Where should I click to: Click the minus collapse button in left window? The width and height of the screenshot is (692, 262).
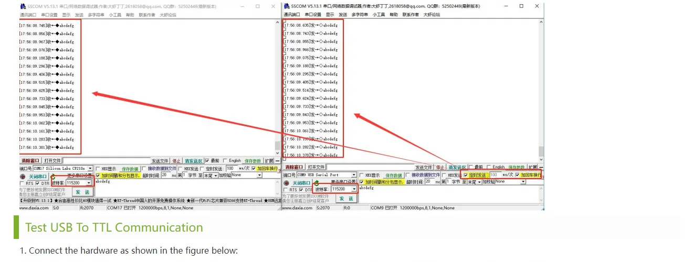(x=278, y=161)
